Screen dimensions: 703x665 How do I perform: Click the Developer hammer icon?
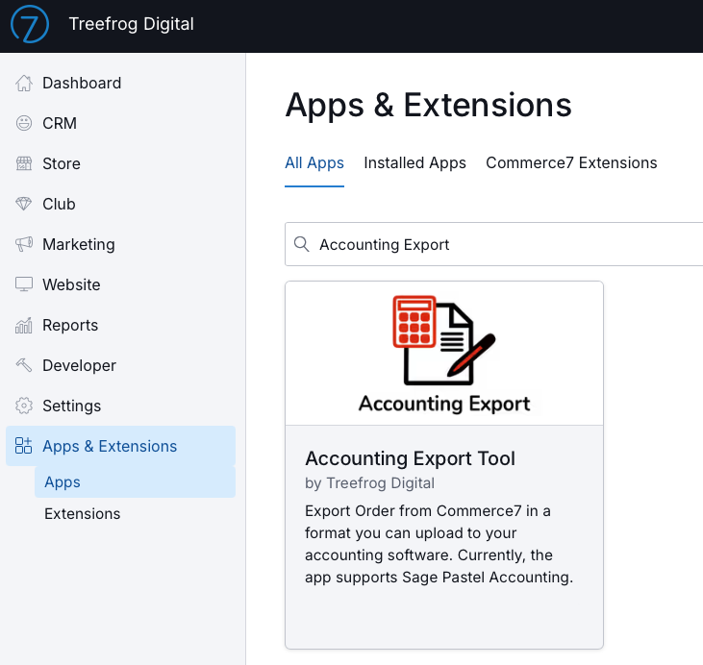pos(24,365)
